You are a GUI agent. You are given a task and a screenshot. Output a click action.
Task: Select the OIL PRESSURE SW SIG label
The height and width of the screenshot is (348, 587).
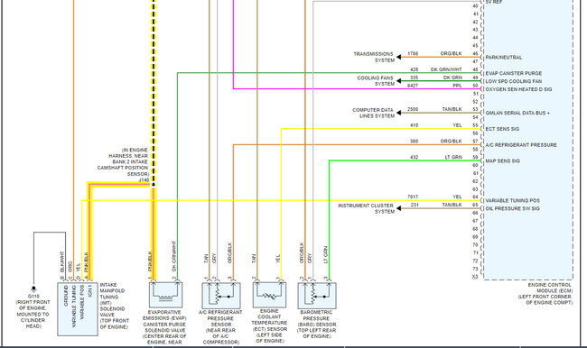513,208
